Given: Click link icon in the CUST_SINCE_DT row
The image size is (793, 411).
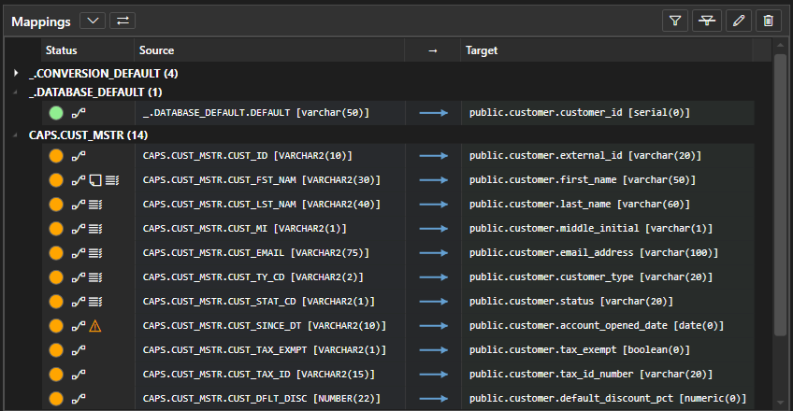Looking at the screenshot, I should point(79,326).
